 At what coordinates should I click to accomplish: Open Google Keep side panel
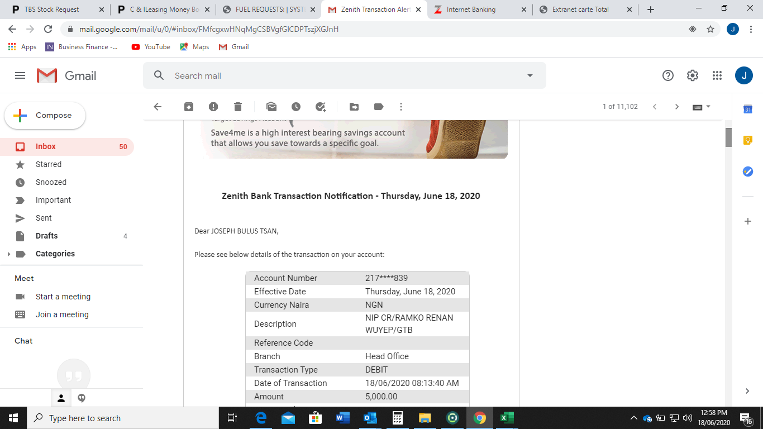pos(748,141)
